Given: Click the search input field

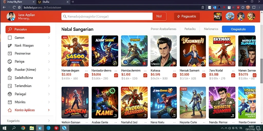Looking at the screenshot, I should (107, 16).
